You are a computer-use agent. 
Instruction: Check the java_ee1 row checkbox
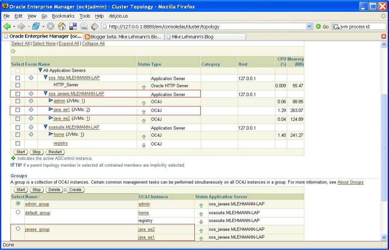click(x=17, y=110)
